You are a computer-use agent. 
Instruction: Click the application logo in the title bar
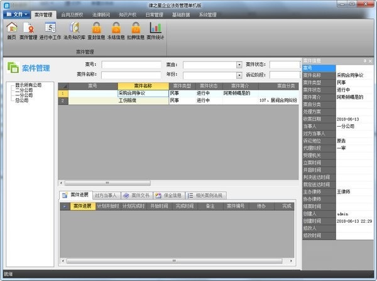click(x=7, y=5)
